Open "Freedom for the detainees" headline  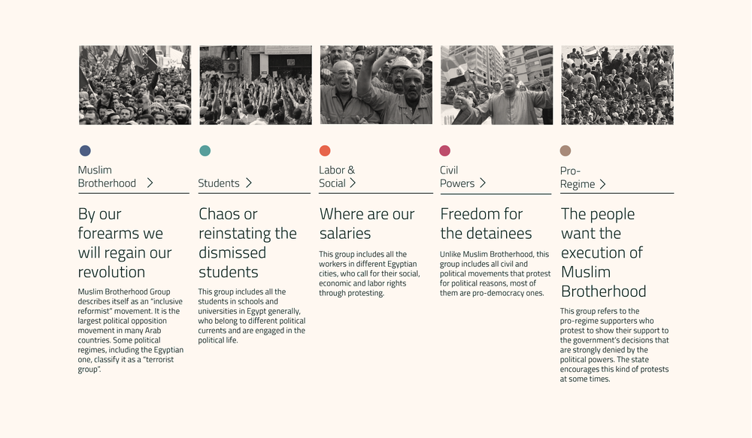coord(486,223)
